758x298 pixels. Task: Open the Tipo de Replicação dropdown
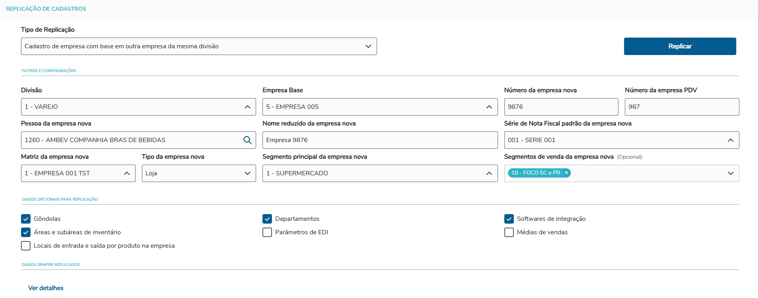199,46
